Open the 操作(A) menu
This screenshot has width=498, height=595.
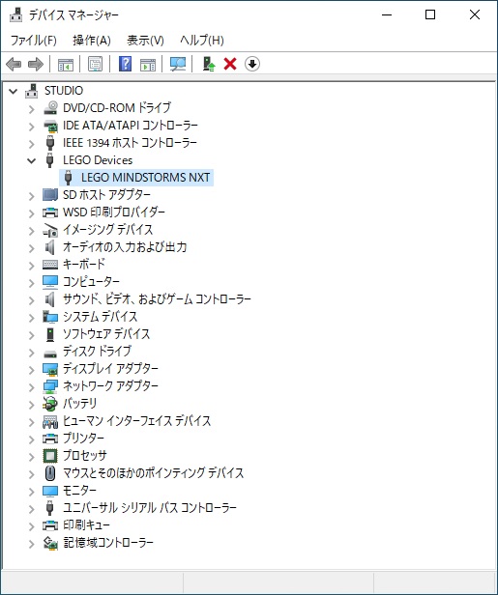[x=92, y=40]
